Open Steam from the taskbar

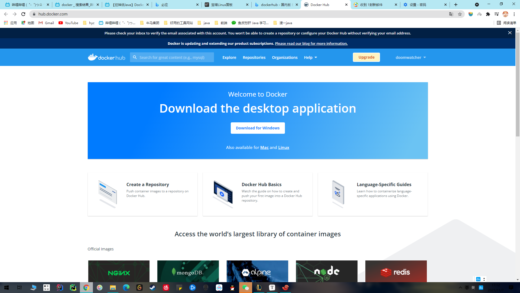click(153, 288)
